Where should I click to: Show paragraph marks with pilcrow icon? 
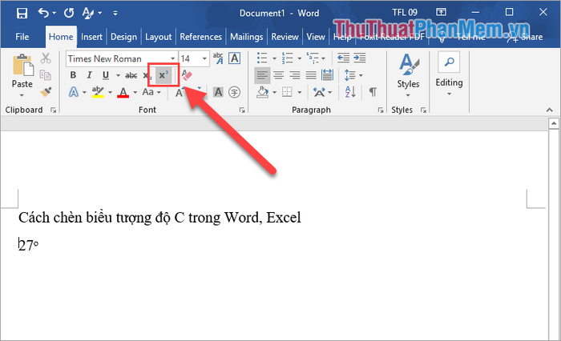point(373,92)
